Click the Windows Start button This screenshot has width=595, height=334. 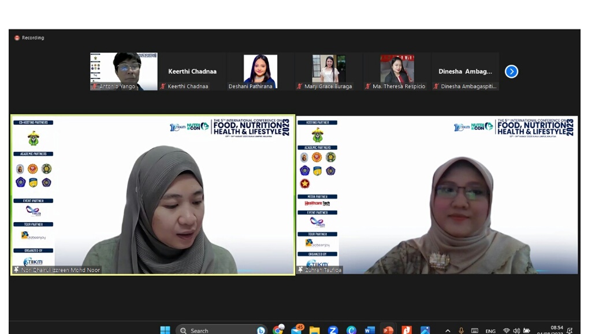[165, 330]
